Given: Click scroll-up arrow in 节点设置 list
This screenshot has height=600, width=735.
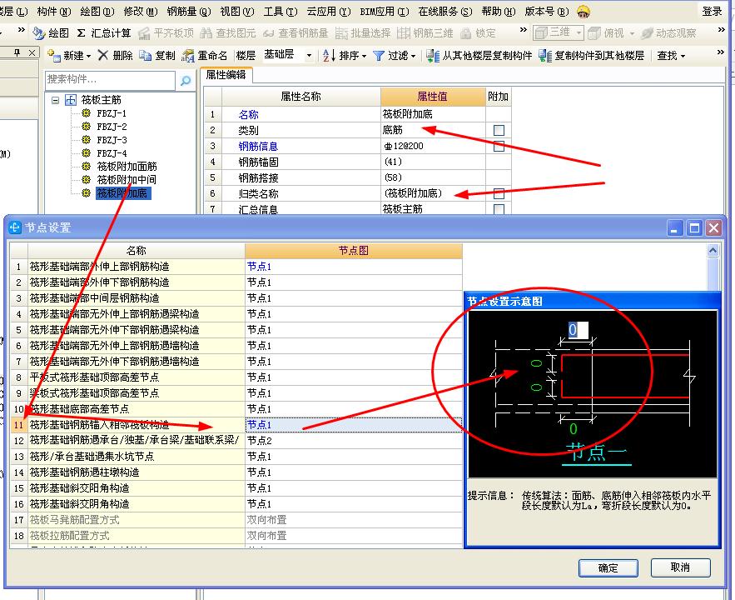Looking at the screenshot, I should click(x=713, y=251).
